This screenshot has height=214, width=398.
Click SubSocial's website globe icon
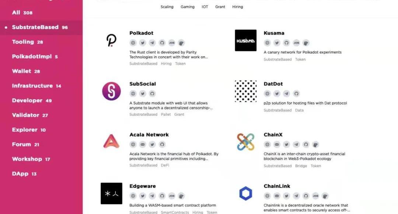click(x=133, y=94)
